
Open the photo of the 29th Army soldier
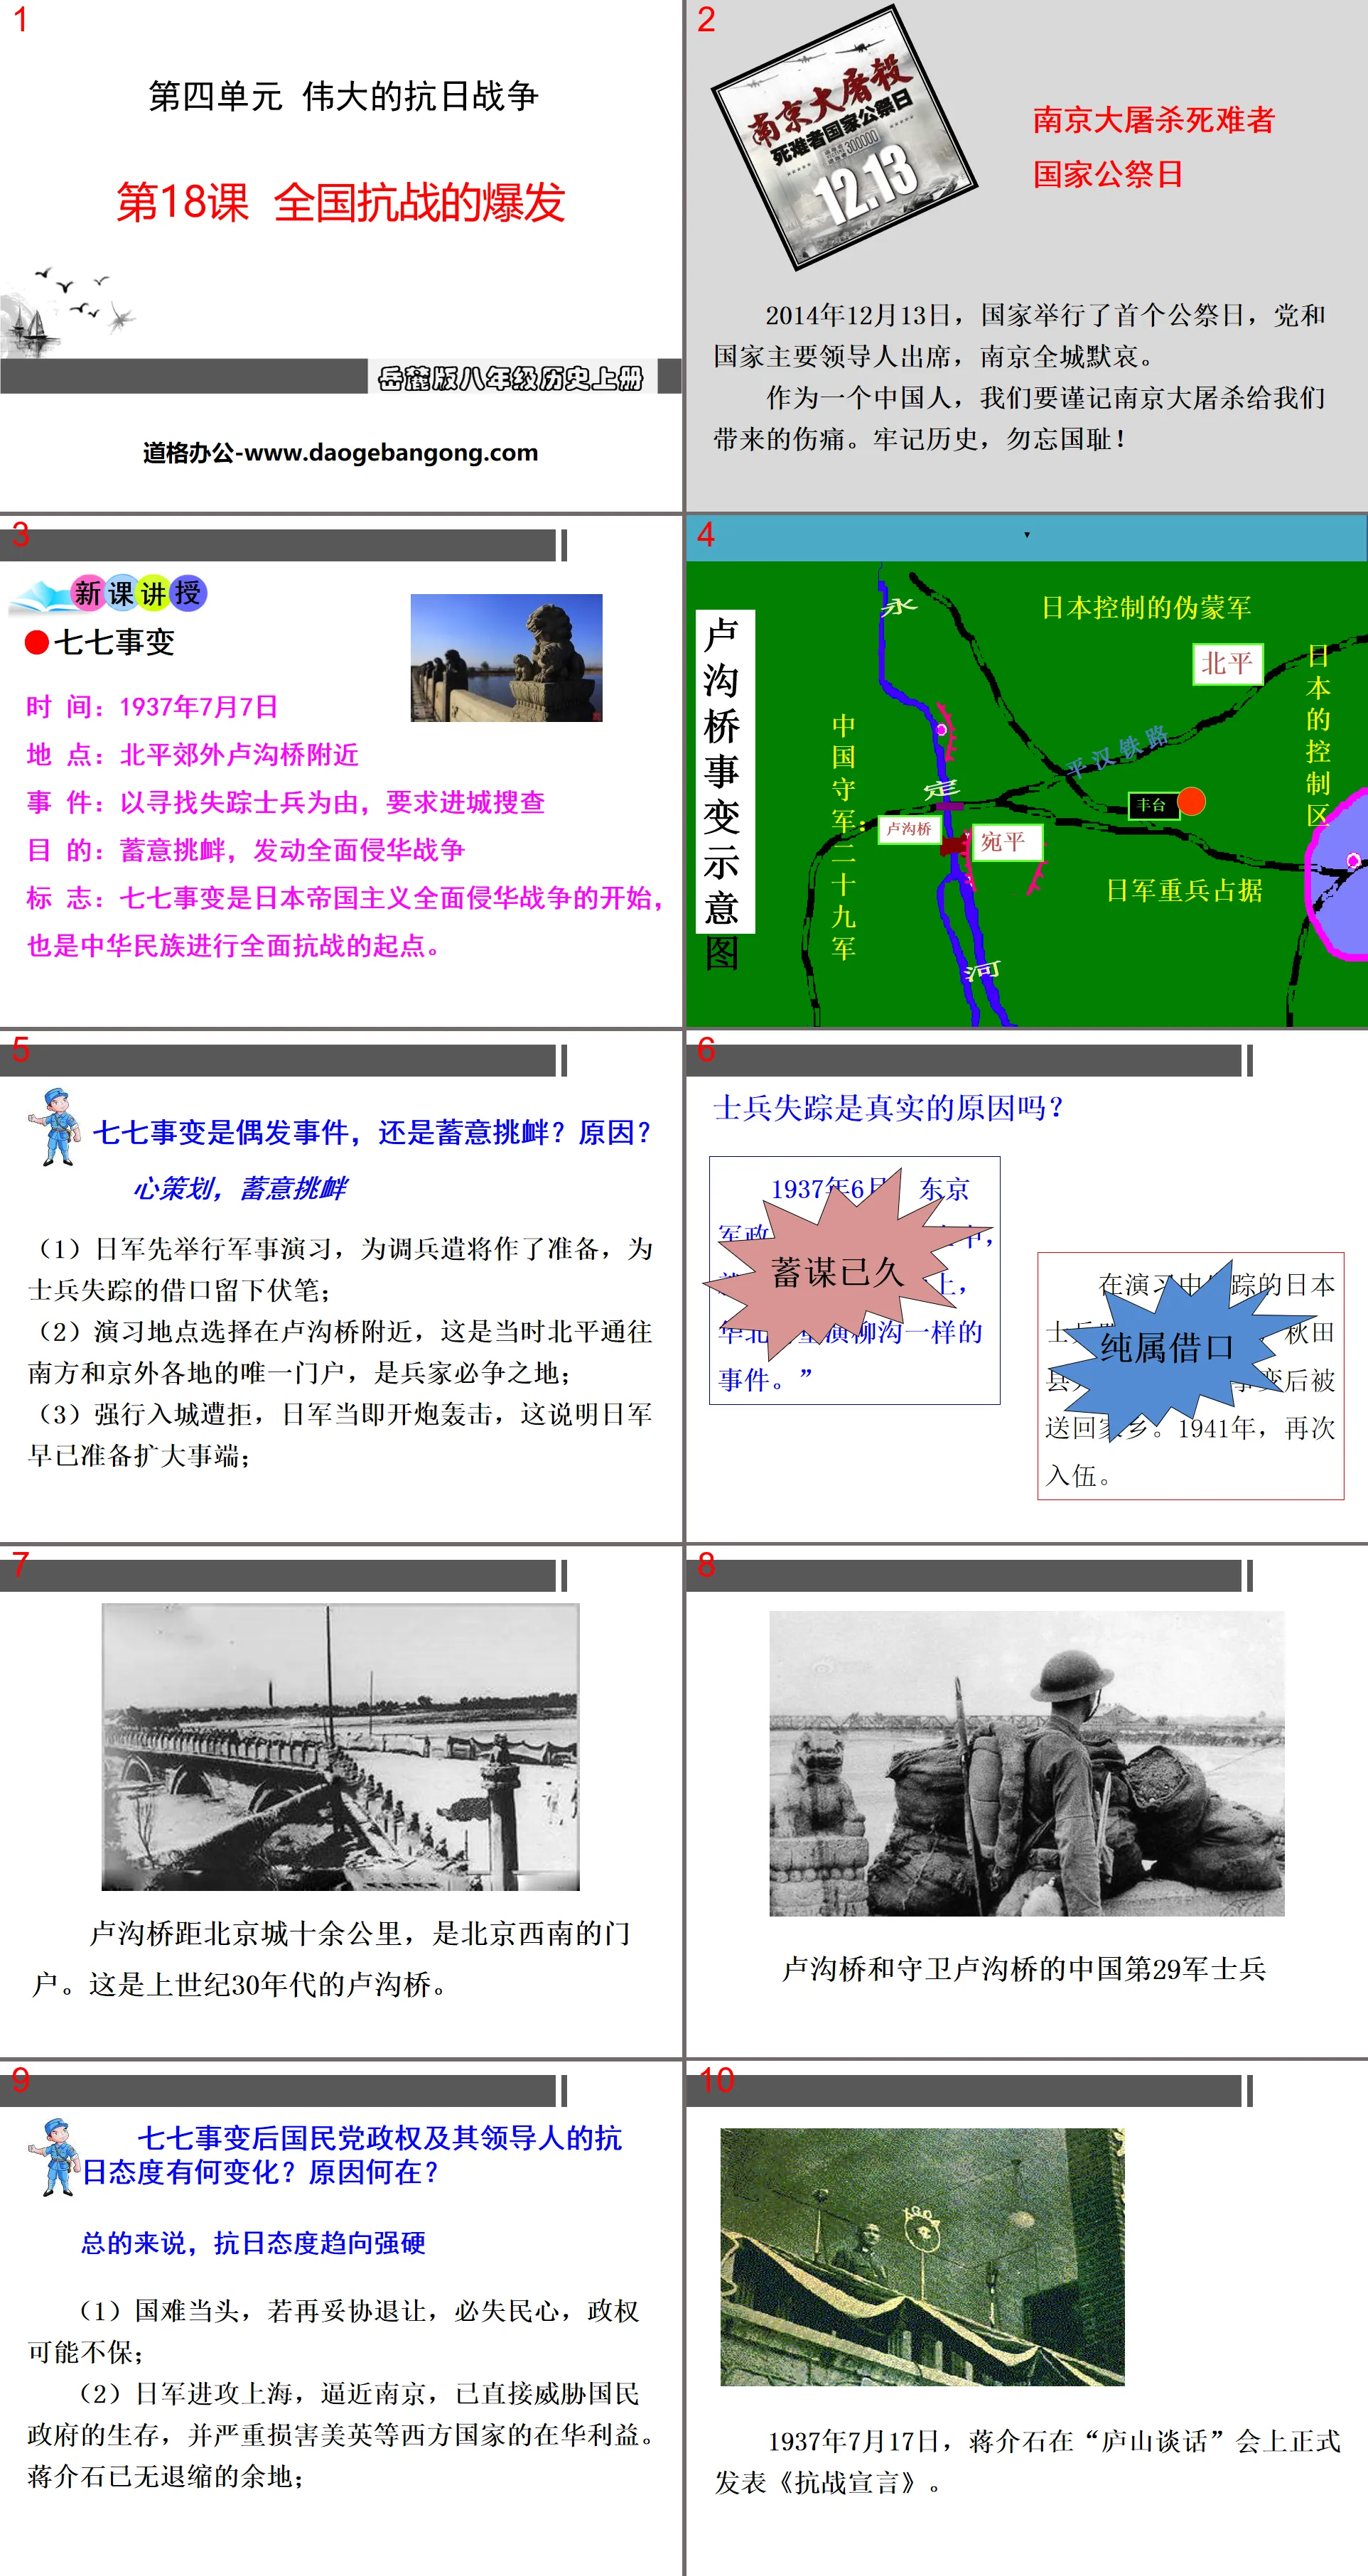coord(1027,1763)
